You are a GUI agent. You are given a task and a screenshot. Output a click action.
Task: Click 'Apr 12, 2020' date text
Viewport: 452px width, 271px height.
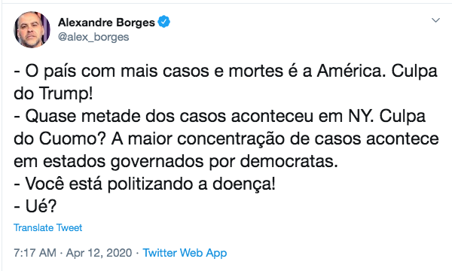pos(99,253)
